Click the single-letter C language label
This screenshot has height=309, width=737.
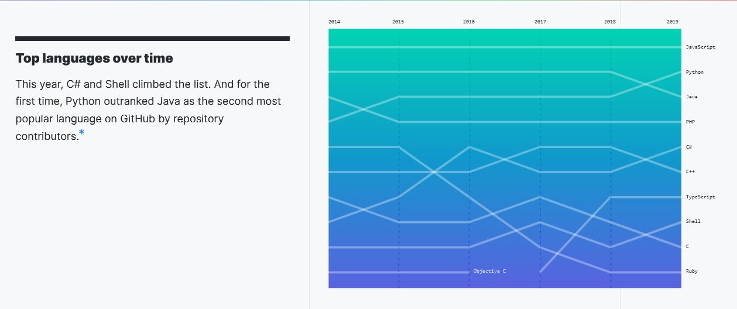click(x=688, y=246)
